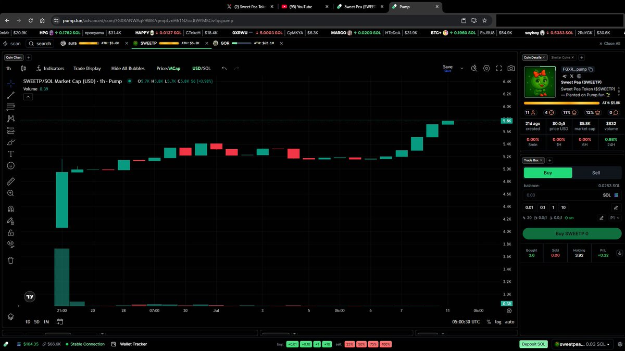The image size is (625, 351).
Task: Click the Buy SWEETP 0 button
Action: [x=572, y=233]
